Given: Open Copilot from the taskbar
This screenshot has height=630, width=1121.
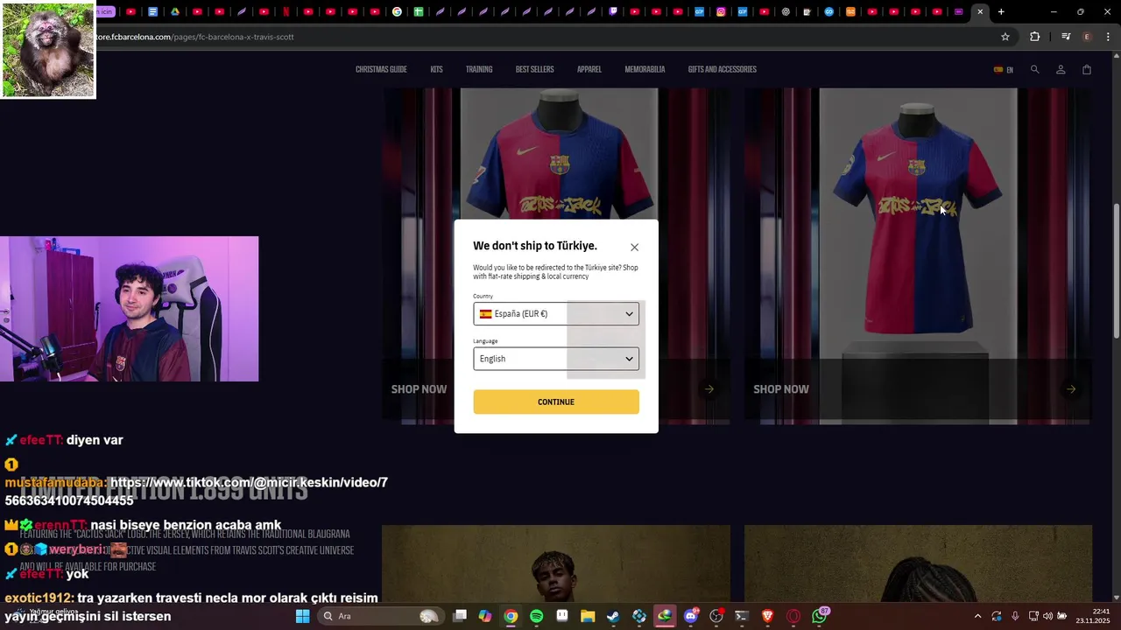Looking at the screenshot, I should click(x=485, y=616).
